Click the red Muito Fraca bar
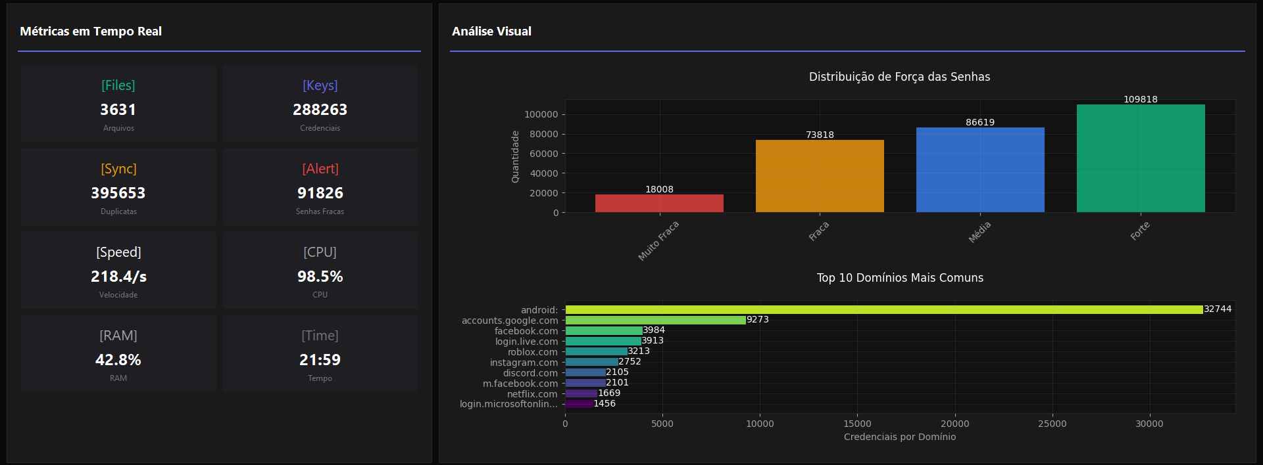The height and width of the screenshot is (465, 1263). click(x=659, y=203)
